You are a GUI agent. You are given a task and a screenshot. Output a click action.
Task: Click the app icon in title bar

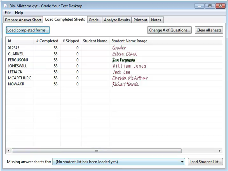5,6
